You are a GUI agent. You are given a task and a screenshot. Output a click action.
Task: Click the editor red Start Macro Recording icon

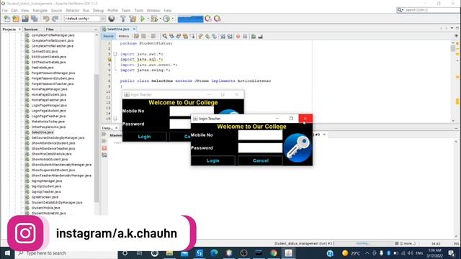point(238,37)
